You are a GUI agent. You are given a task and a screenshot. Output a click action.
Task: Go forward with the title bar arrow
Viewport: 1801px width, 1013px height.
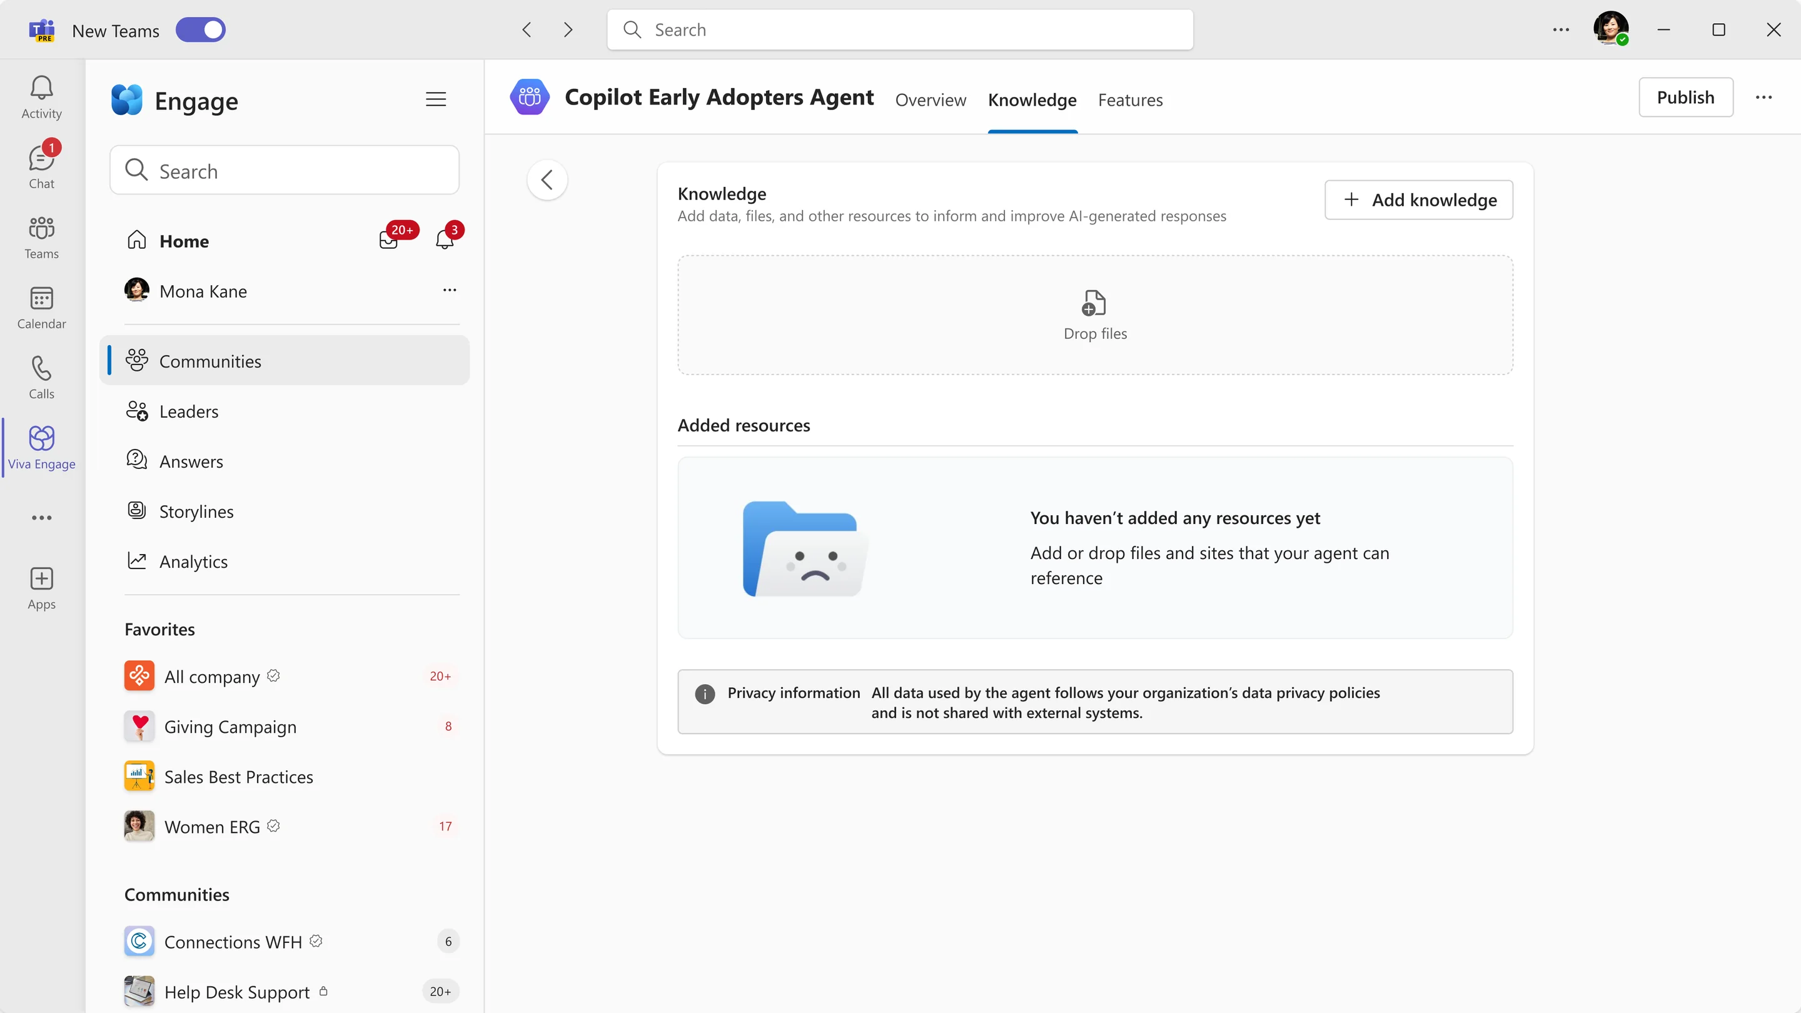(568, 29)
